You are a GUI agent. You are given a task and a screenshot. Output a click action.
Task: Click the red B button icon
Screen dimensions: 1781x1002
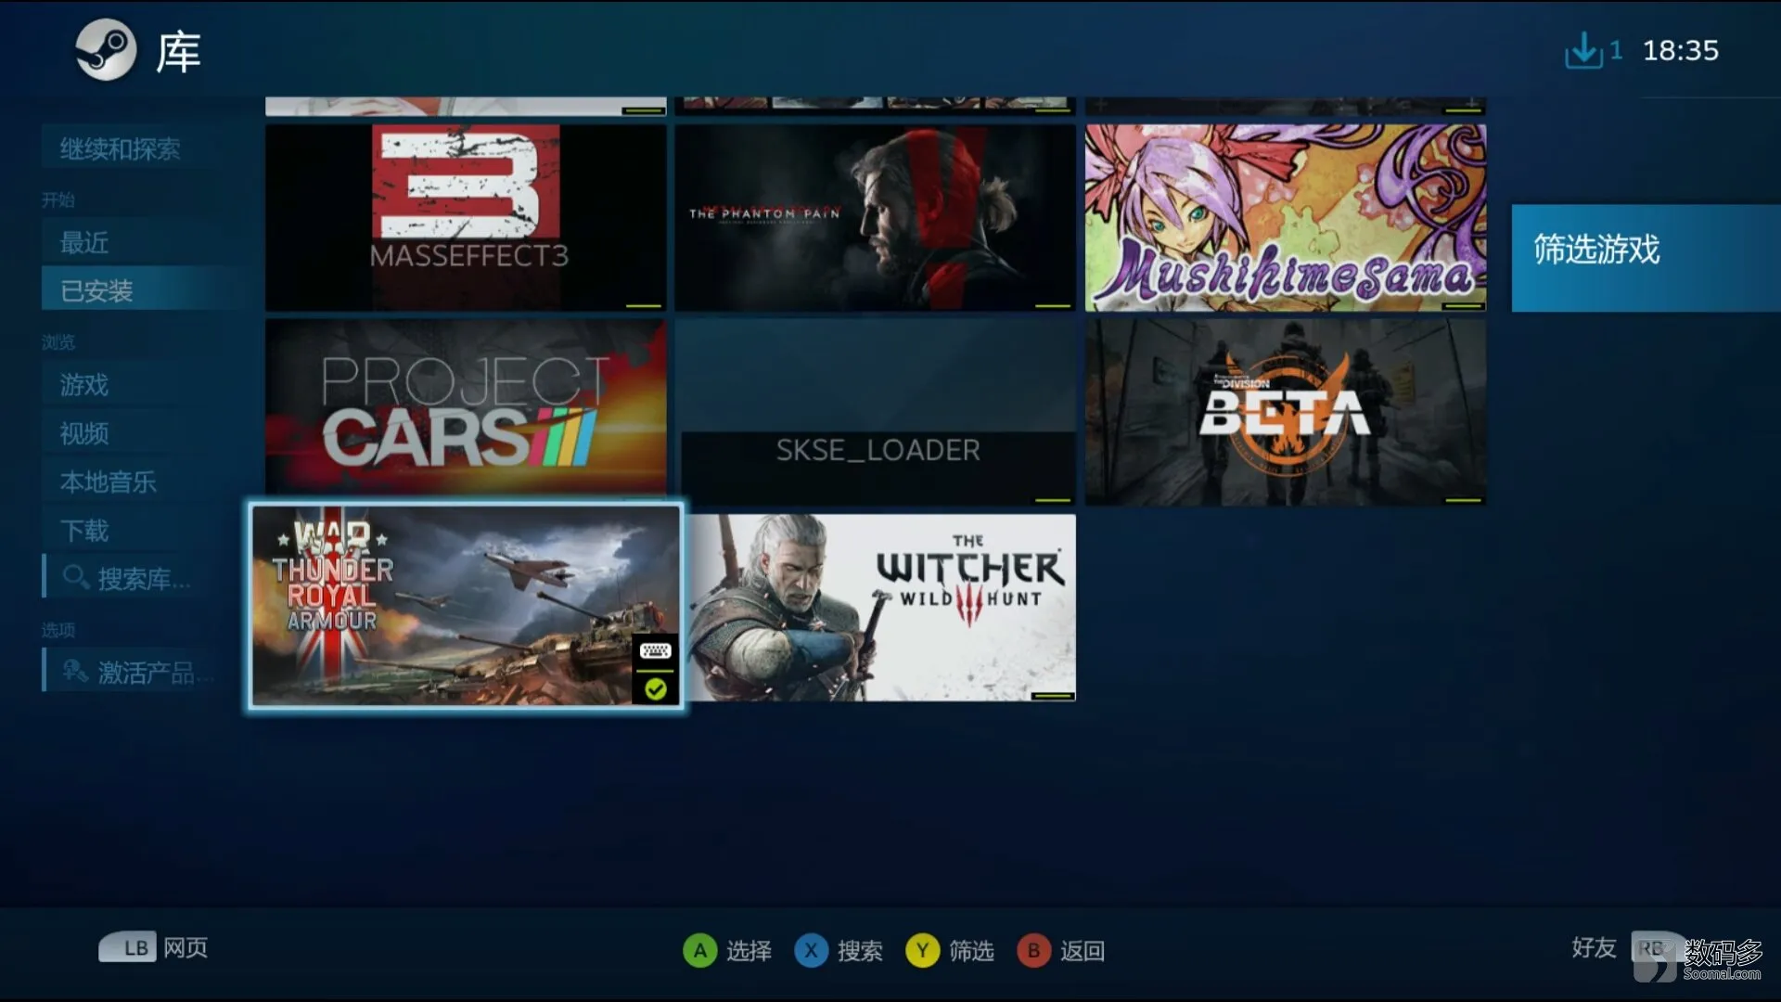point(1034,951)
